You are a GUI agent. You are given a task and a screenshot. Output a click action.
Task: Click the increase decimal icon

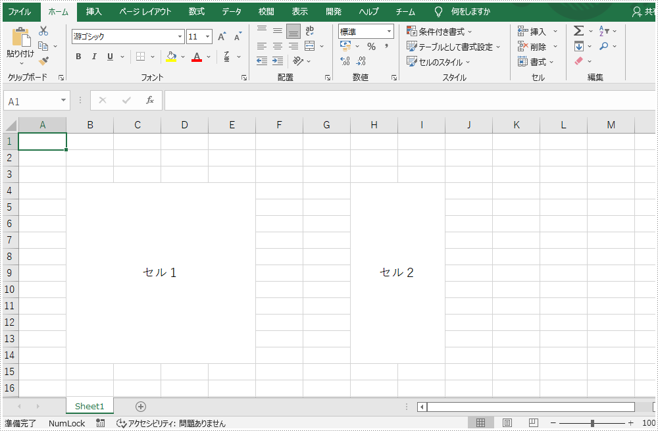tap(344, 61)
